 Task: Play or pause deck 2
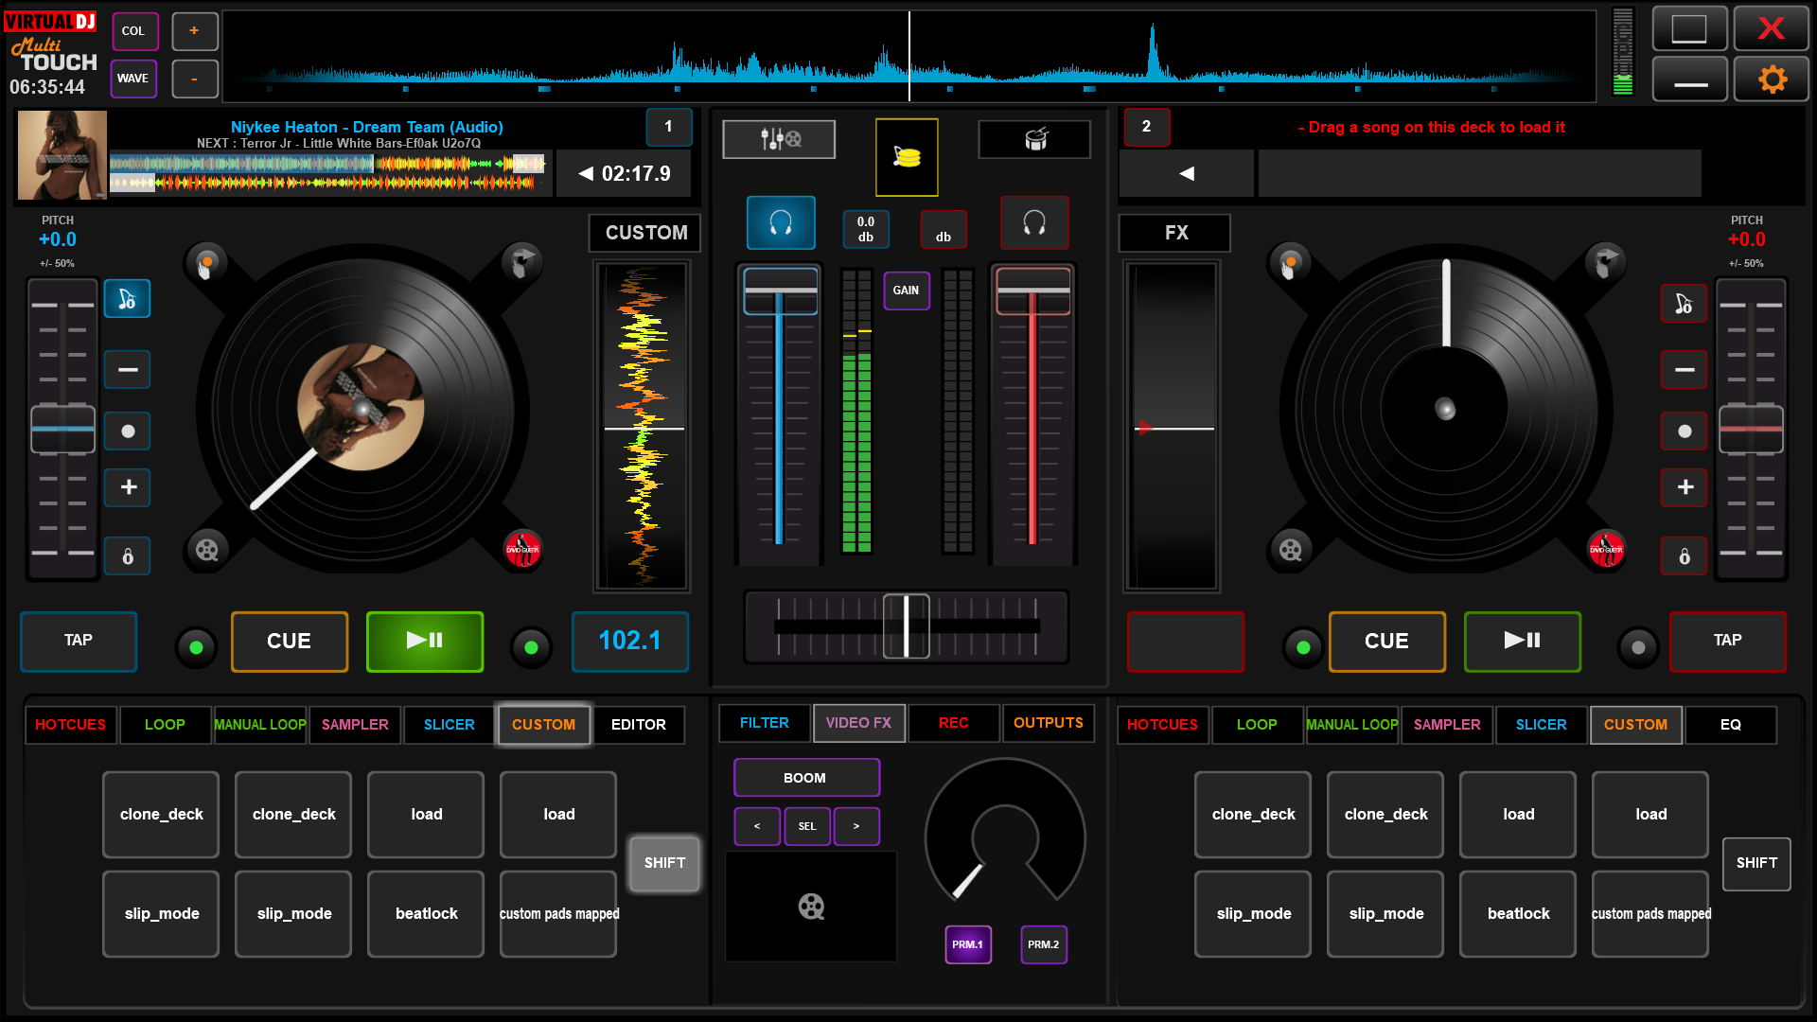click(x=1522, y=642)
